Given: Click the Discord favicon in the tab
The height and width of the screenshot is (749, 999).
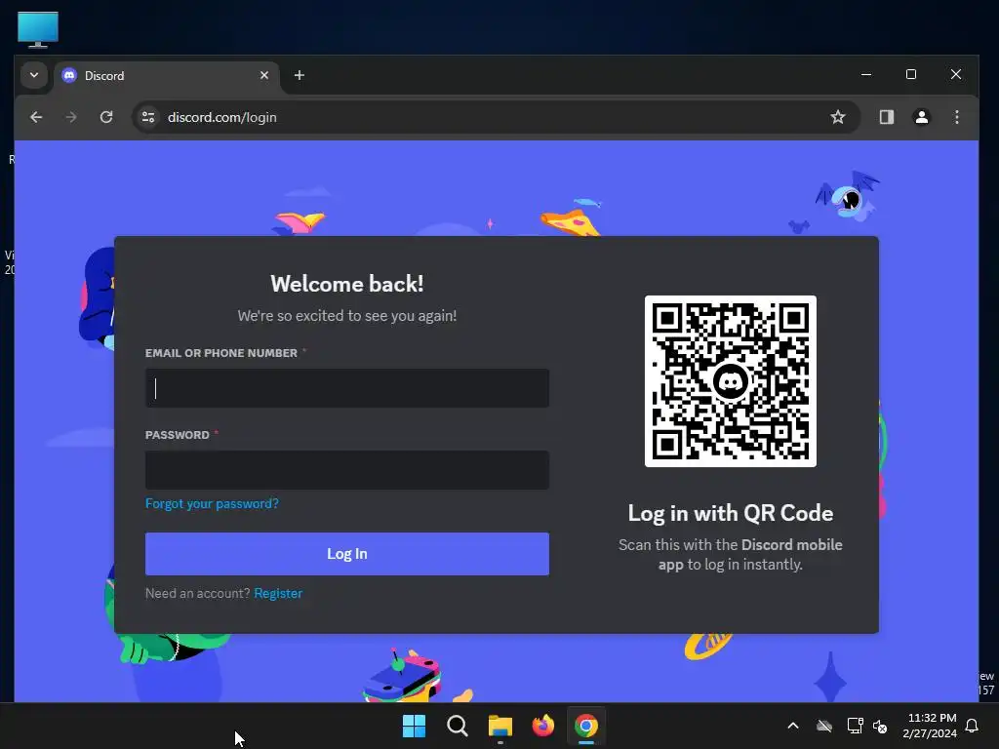Looking at the screenshot, I should pyautogui.click(x=69, y=75).
